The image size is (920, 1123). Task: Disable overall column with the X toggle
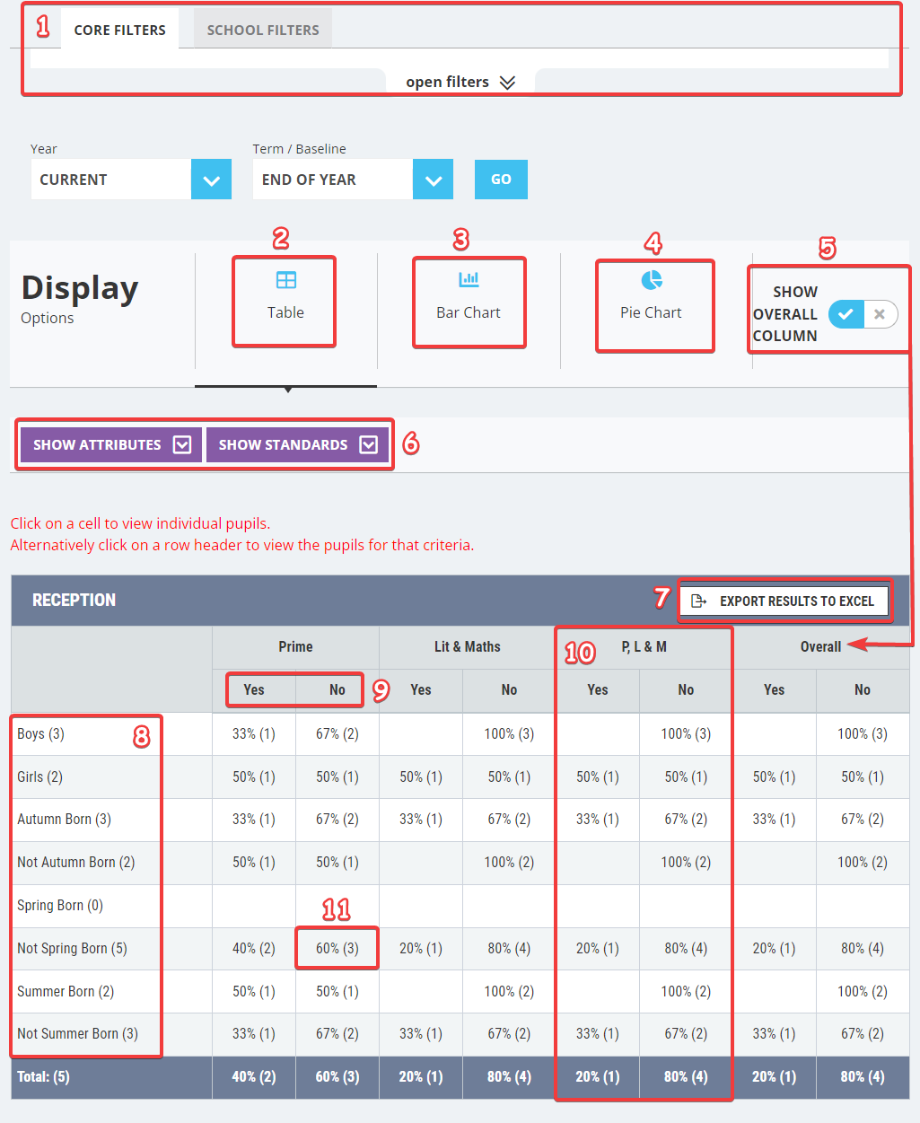coord(880,314)
